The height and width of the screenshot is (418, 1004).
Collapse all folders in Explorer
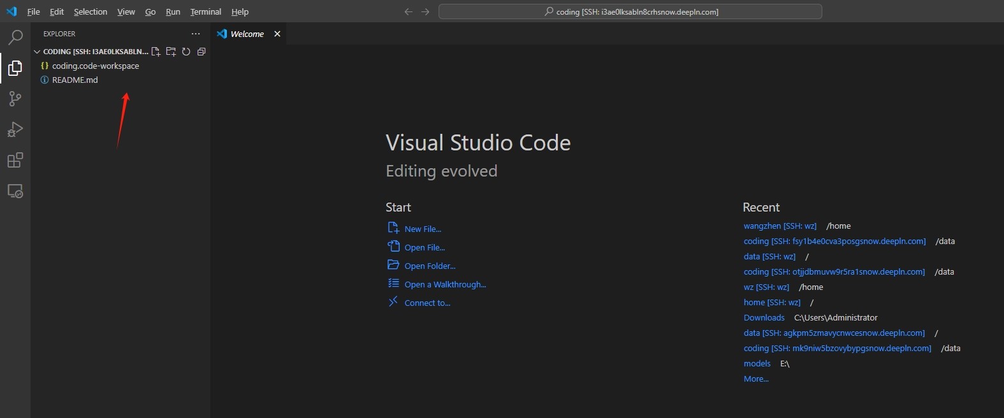201,52
